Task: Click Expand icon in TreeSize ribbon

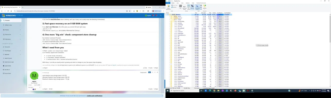Action: tap(205, 7)
